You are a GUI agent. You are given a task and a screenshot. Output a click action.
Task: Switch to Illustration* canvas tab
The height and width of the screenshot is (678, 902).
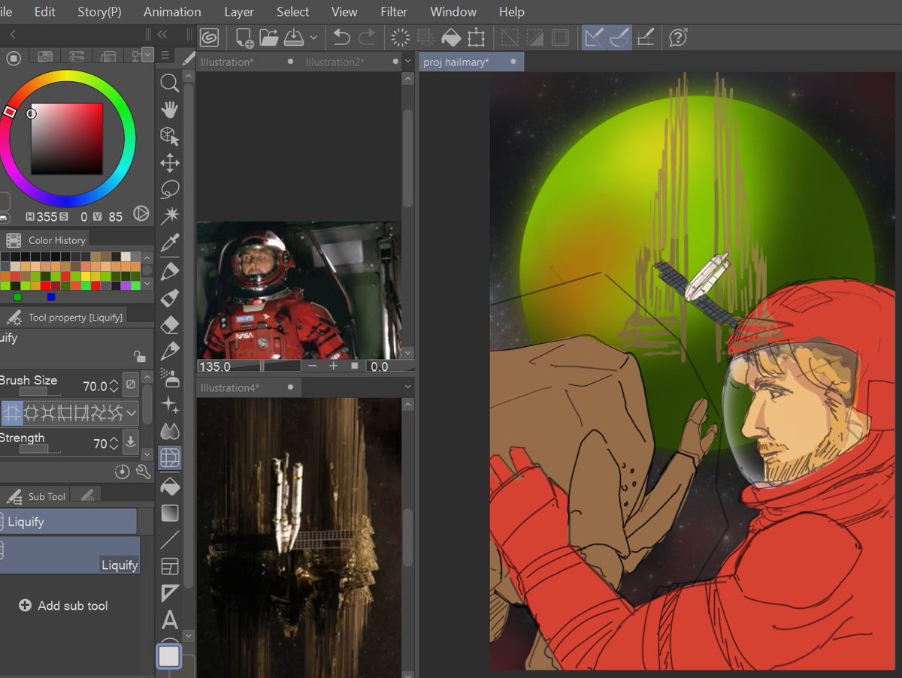[246, 62]
